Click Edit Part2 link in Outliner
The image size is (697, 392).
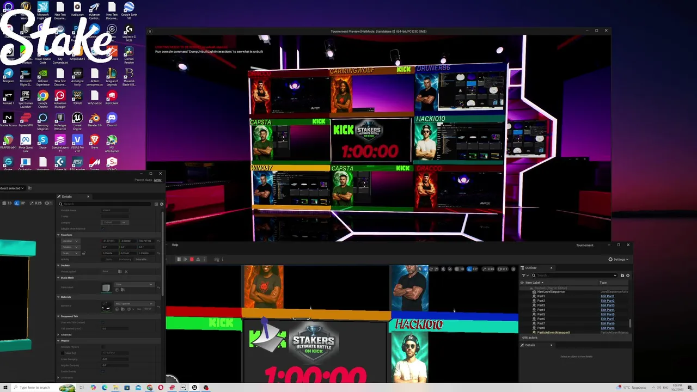point(607,301)
